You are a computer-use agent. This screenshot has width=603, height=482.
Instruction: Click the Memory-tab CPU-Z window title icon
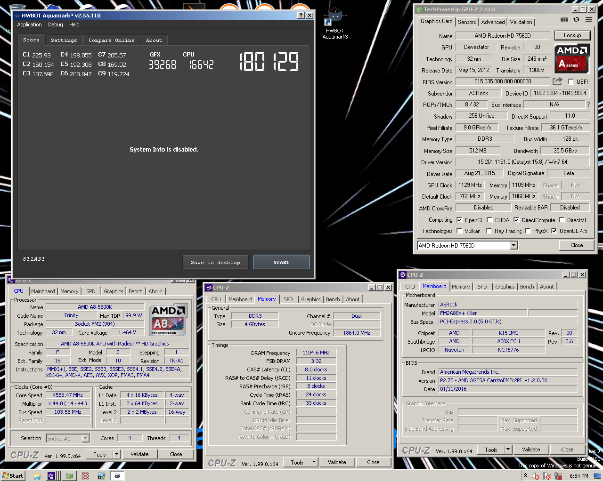point(209,288)
